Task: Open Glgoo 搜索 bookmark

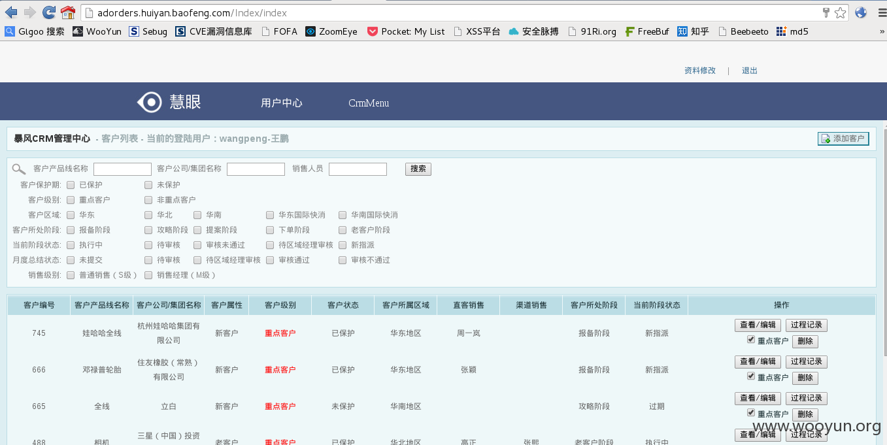Action: pos(35,31)
